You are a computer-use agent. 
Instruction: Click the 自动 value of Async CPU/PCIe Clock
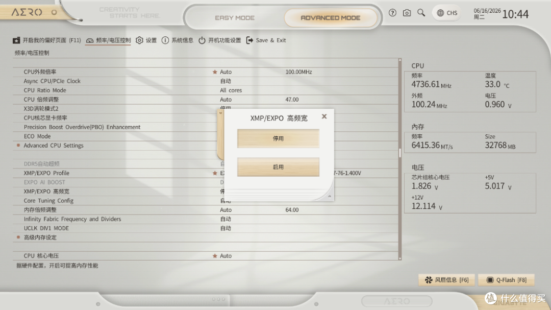pyautogui.click(x=226, y=81)
